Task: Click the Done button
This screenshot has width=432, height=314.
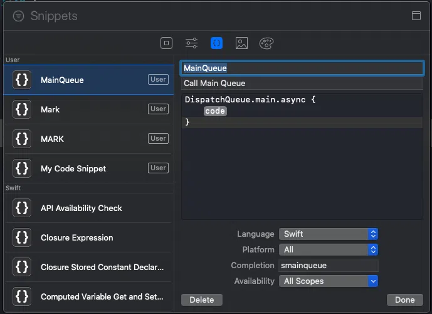Action: coord(404,300)
